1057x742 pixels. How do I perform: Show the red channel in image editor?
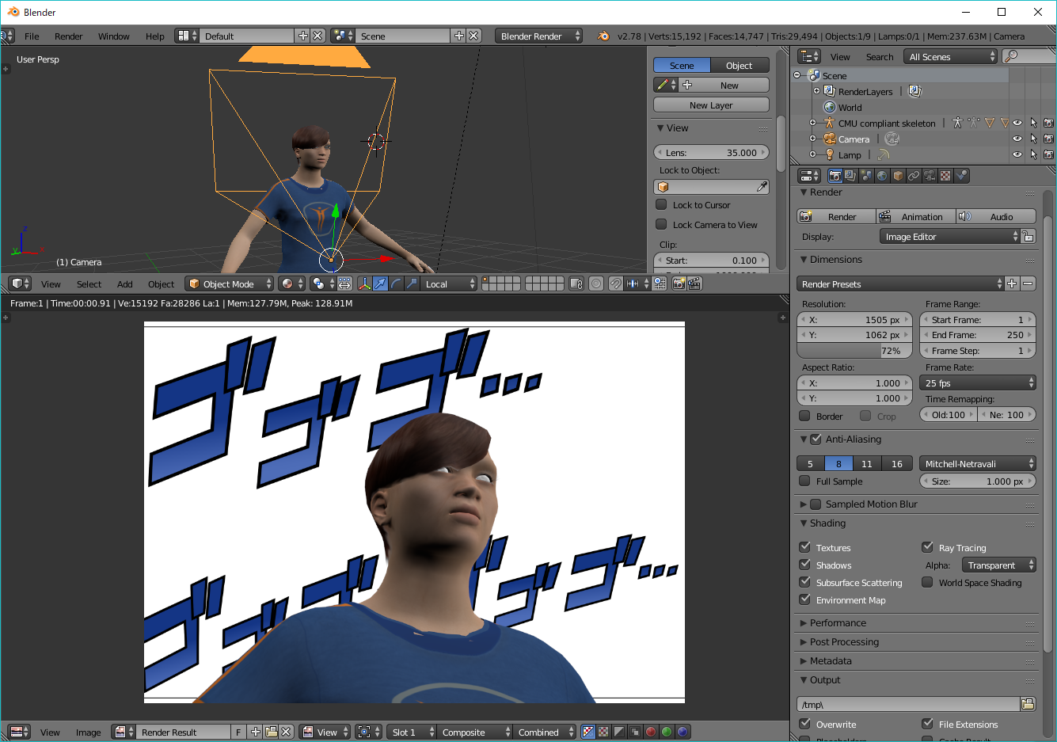[651, 732]
